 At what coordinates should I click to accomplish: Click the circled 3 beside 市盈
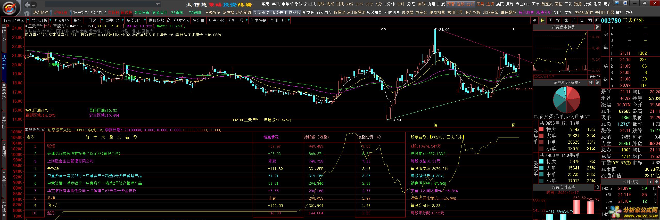tap(628, 163)
